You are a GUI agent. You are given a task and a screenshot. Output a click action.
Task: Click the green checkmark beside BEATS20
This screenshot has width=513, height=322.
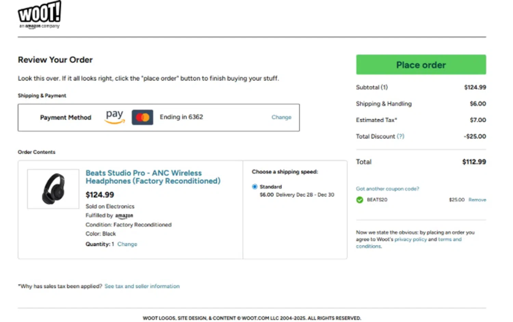click(359, 200)
